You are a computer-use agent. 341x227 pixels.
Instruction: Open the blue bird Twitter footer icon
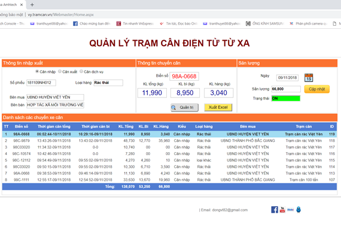pyautogui.click(x=299, y=210)
